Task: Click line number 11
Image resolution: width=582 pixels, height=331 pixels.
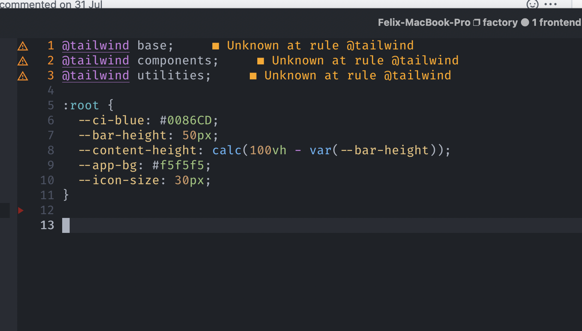Action: coord(47,195)
